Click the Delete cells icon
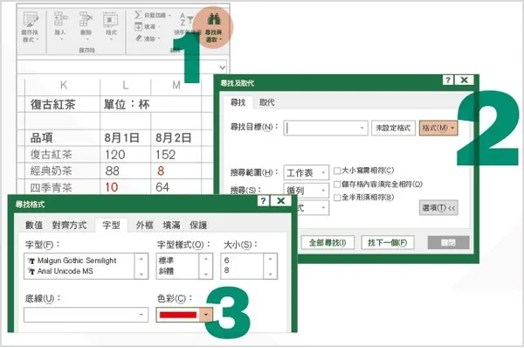The width and height of the screenshot is (524, 348). click(86, 18)
